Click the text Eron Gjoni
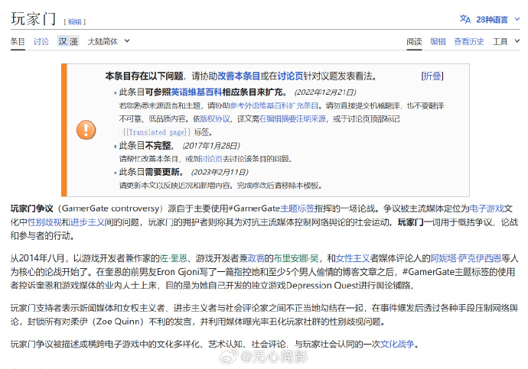This screenshot has height=369, width=528. coord(178,271)
